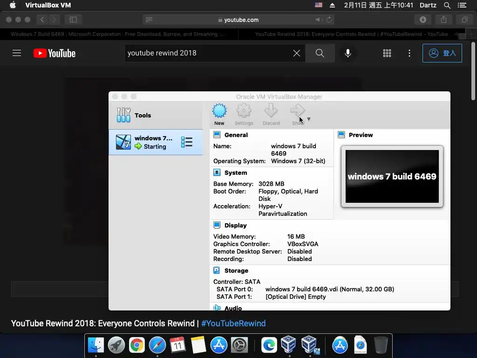Open Safari reader view icon

click(x=149, y=20)
